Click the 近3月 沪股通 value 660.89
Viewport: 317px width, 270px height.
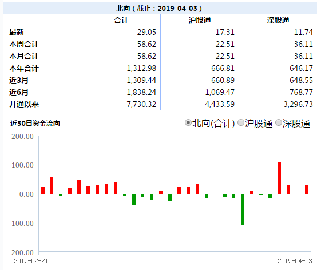(x=223, y=80)
